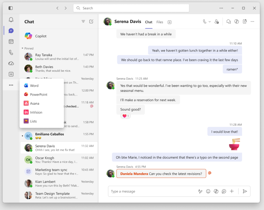This screenshot has width=264, height=210.
Task: Open more options ellipsis in chat header
Action: [252, 22]
